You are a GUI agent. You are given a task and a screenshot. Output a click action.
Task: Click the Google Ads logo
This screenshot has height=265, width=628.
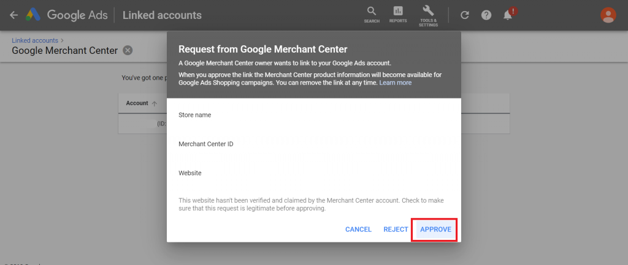tap(33, 15)
